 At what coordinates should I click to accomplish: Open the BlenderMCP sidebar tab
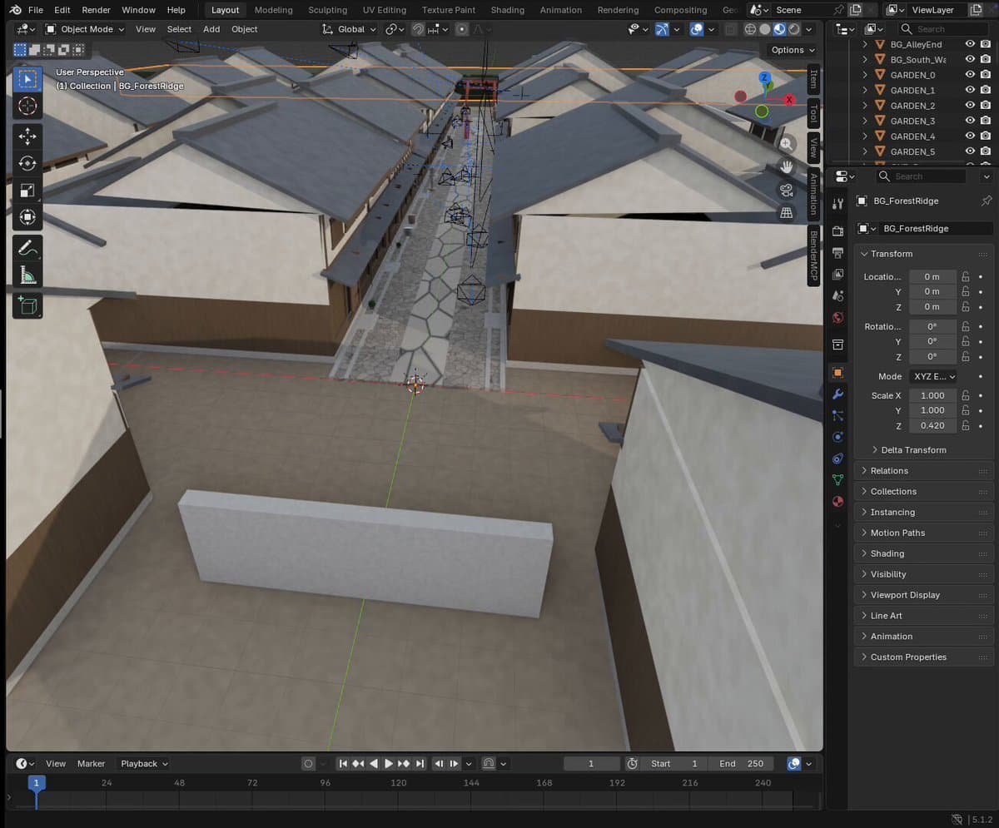click(x=813, y=257)
